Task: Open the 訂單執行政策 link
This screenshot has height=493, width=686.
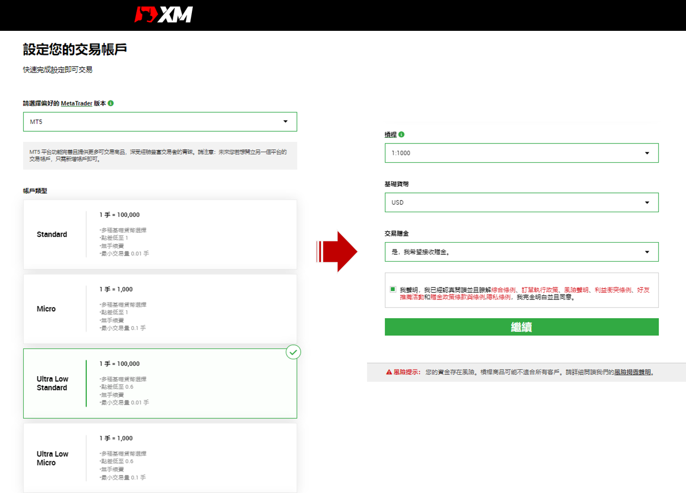Action: pyautogui.click(x=540, y=290)
